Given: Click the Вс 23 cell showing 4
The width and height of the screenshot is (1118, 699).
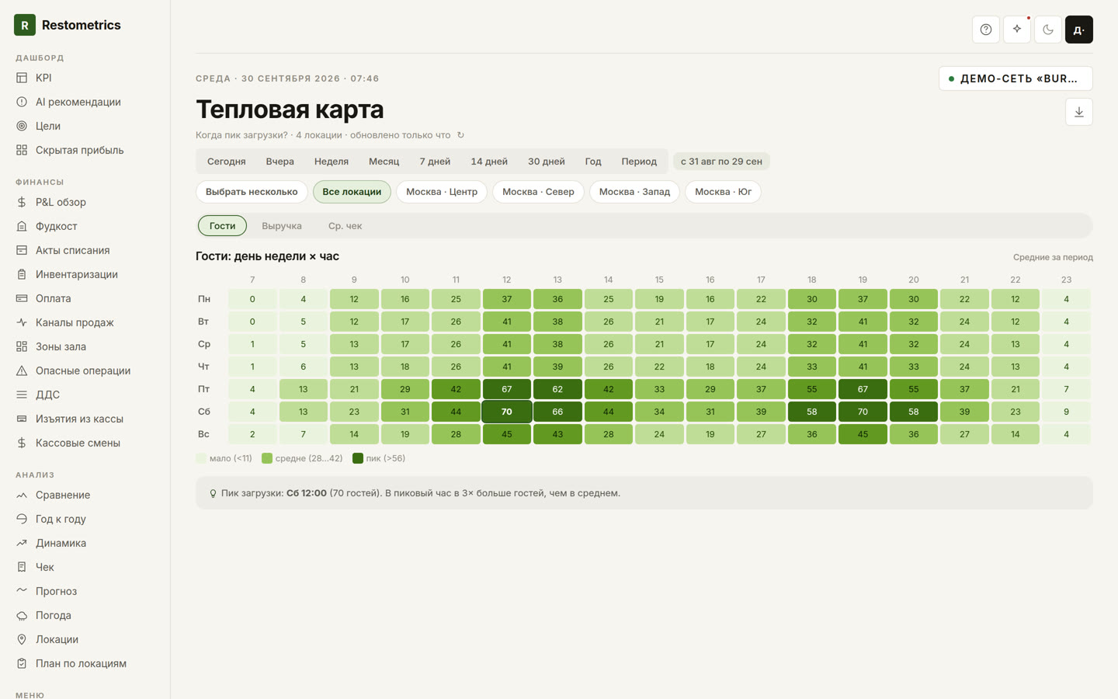Looking at the screenshot, I should pyautogui.click(x=1066, y=434).
